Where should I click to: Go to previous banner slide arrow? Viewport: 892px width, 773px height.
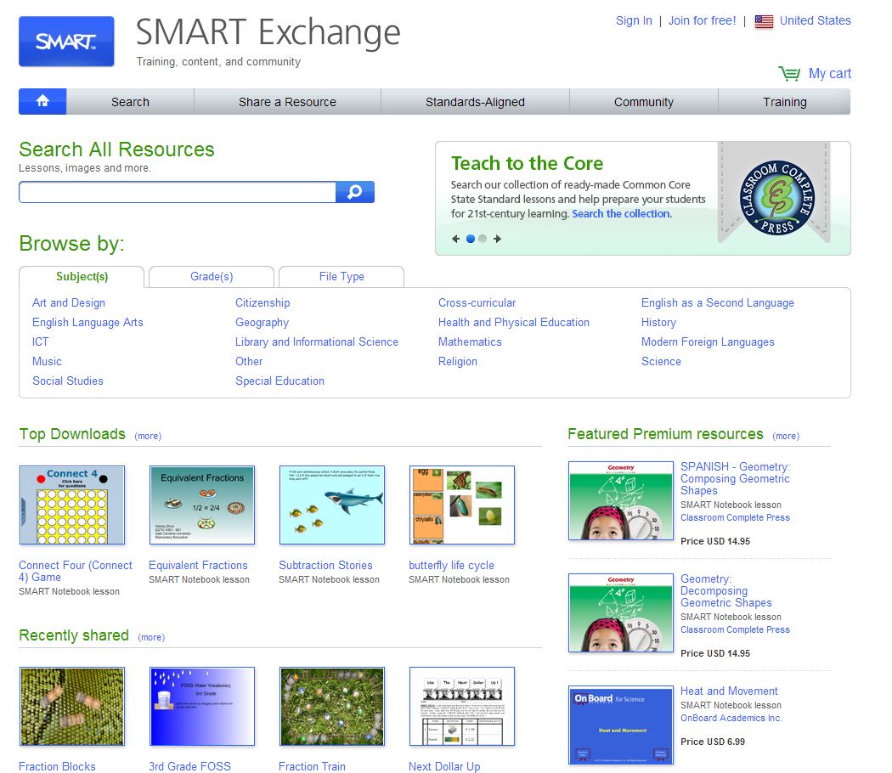(x=456, y=239)
